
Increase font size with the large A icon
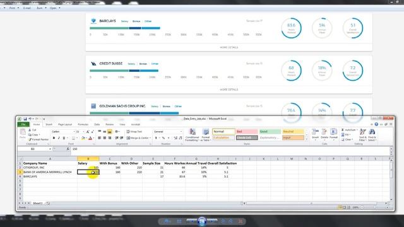coord(88,132)
